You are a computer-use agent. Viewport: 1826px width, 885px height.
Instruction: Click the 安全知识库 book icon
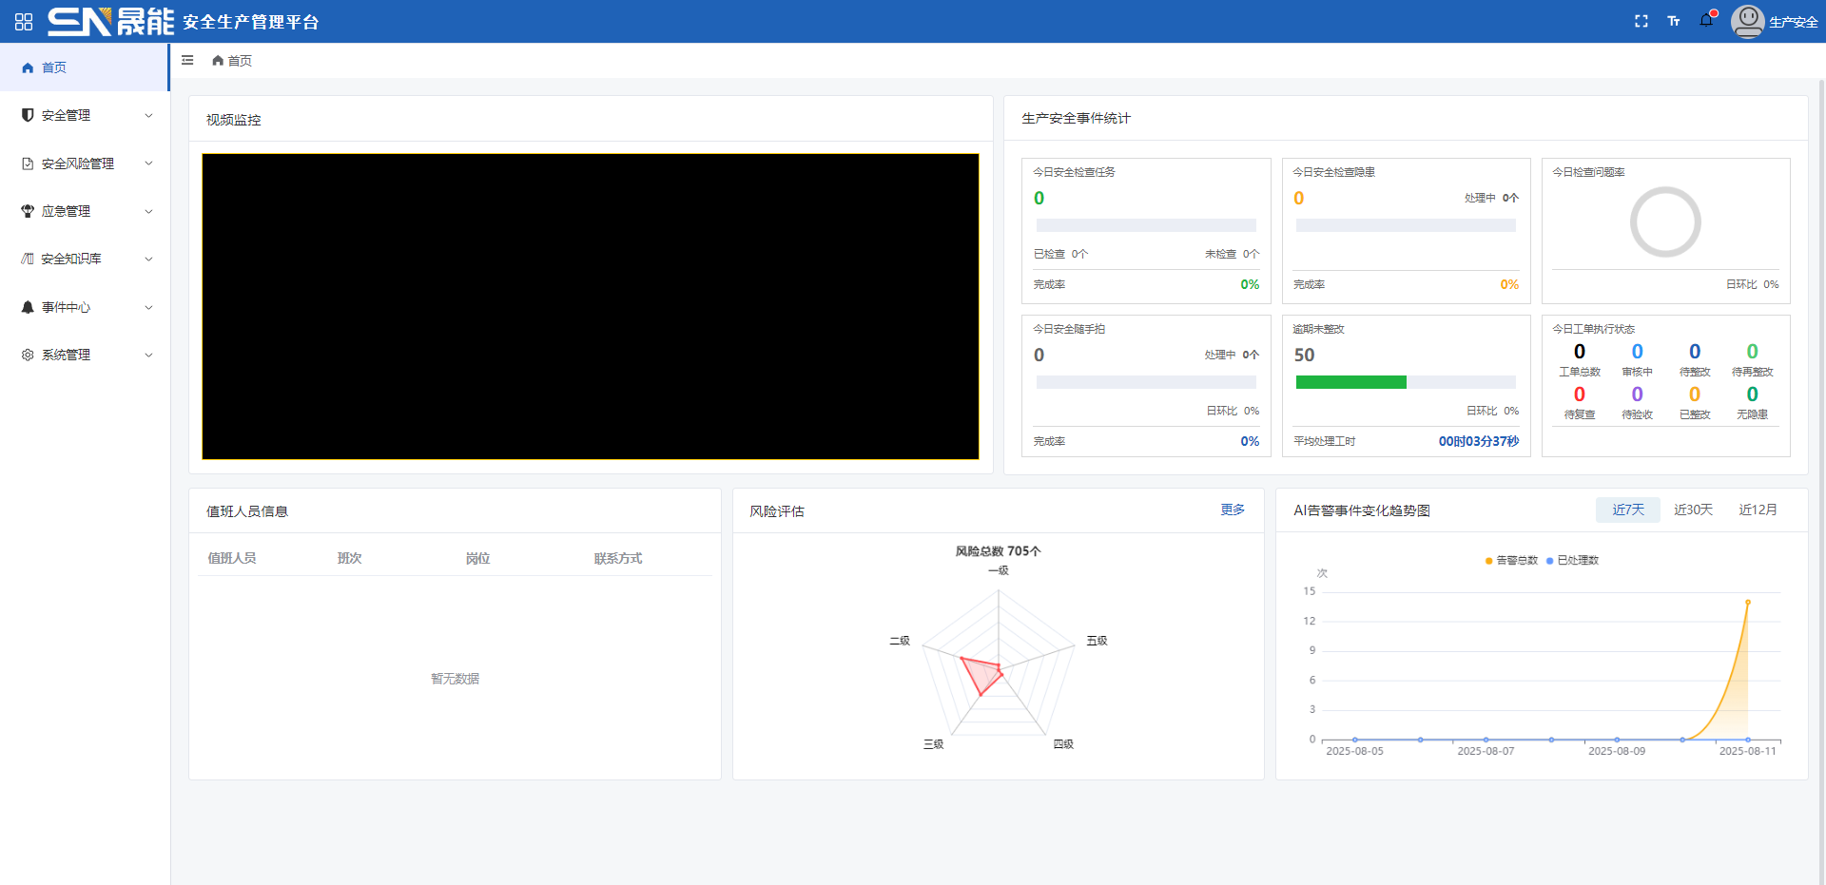point(28,259)
